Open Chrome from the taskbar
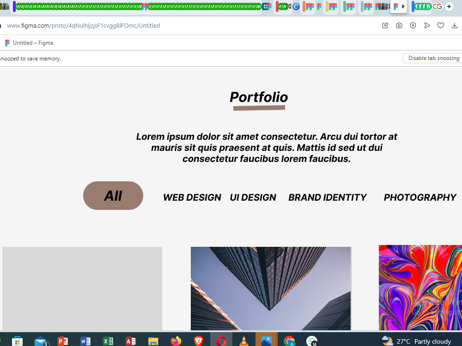The image size is (462, 346). (289, 341)
